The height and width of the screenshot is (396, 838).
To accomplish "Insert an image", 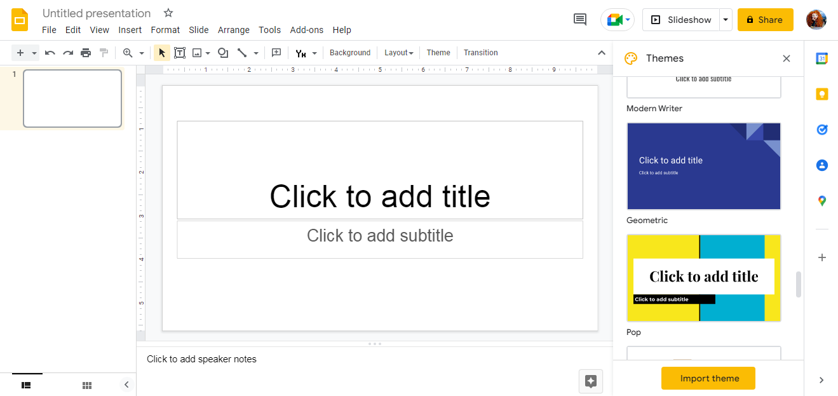I will click(x=197, y=53).
